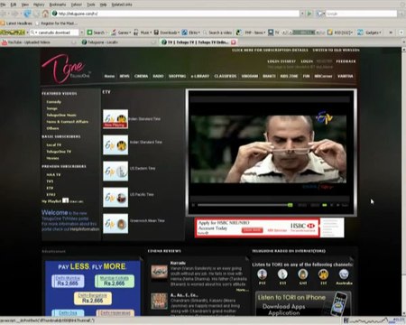Click the address bar URL field

coord(176,14)
